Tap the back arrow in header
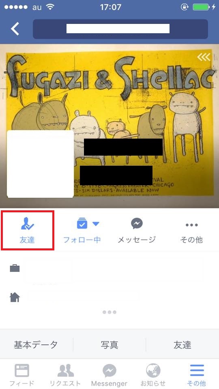The height and width of the screenshot is (389, 219). click(15, 29)
